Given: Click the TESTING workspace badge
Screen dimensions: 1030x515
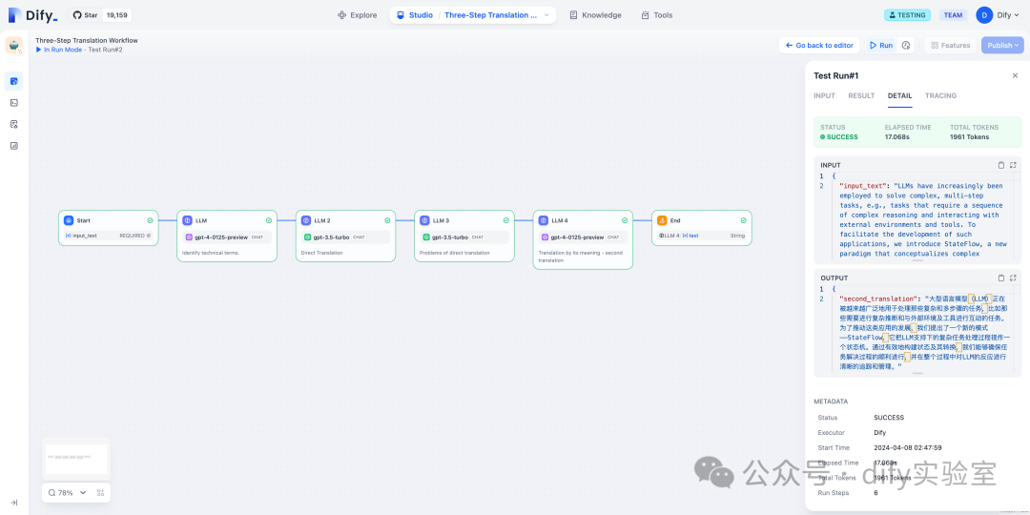Looking at the screenshot, I should 907,15.
